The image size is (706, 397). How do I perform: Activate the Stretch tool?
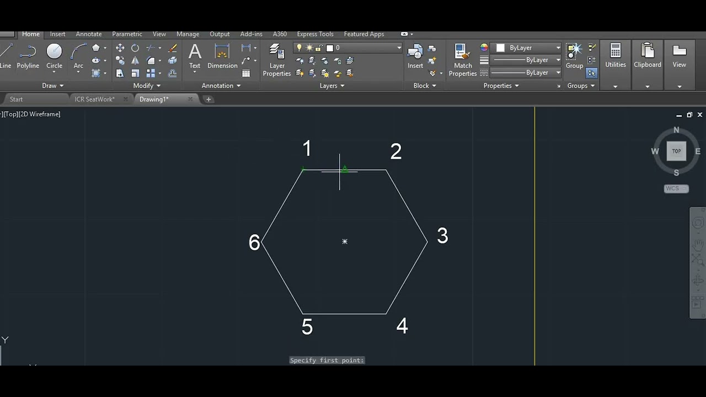click(120, 73)
